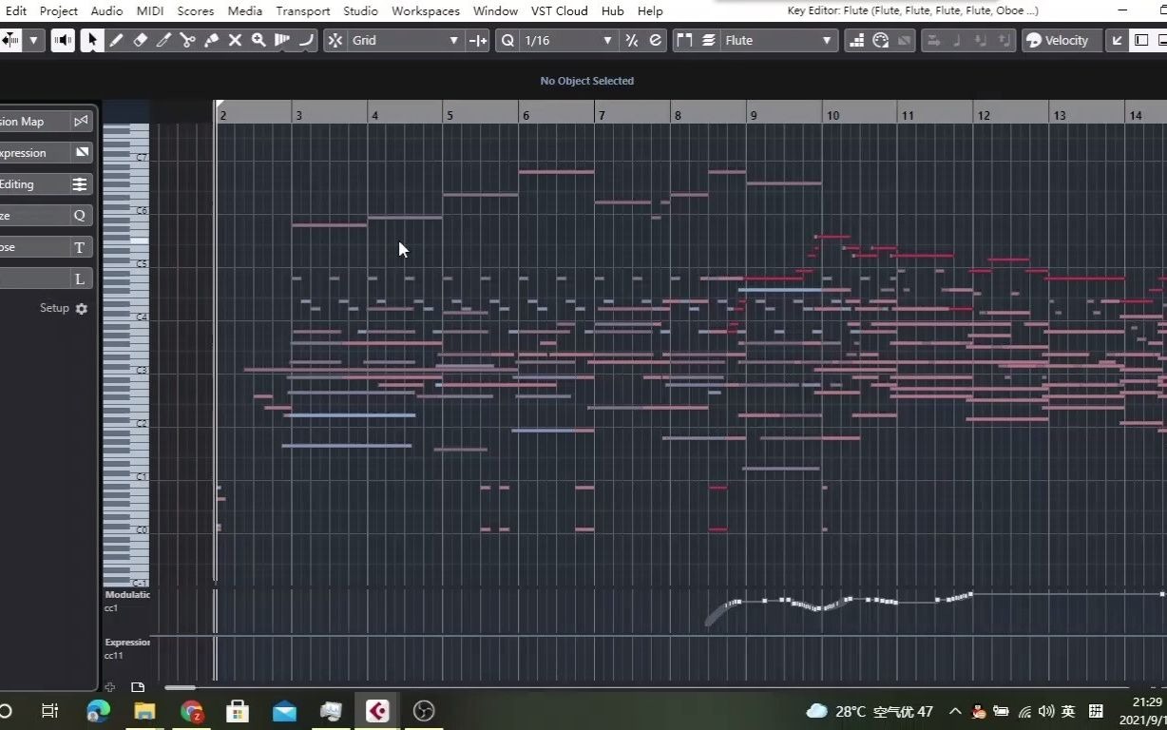Expand the Expression Map inspector section
This screenshot has height=730, width=1167.
point(47,122)
